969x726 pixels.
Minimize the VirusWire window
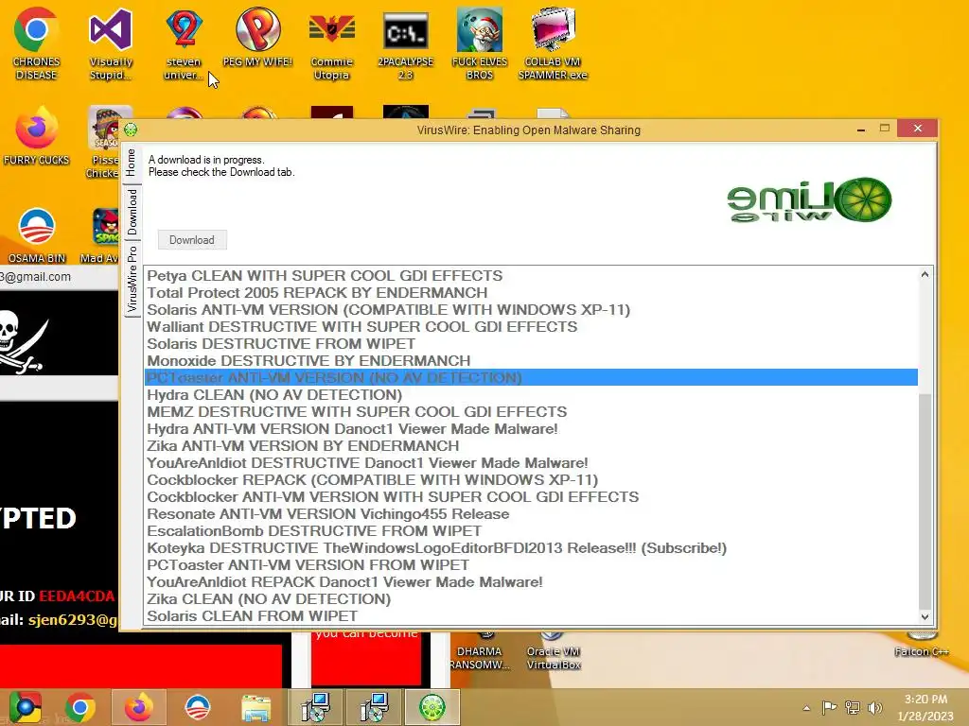(860, 129)
